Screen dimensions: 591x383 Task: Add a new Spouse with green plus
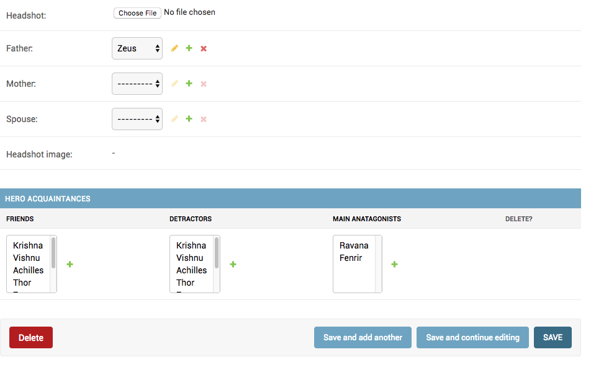pyautogui.click(x=189, y=119)
